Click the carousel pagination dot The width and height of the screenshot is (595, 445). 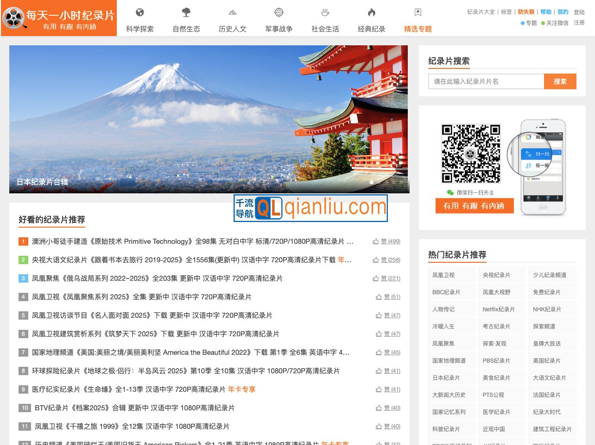(372, 182)
